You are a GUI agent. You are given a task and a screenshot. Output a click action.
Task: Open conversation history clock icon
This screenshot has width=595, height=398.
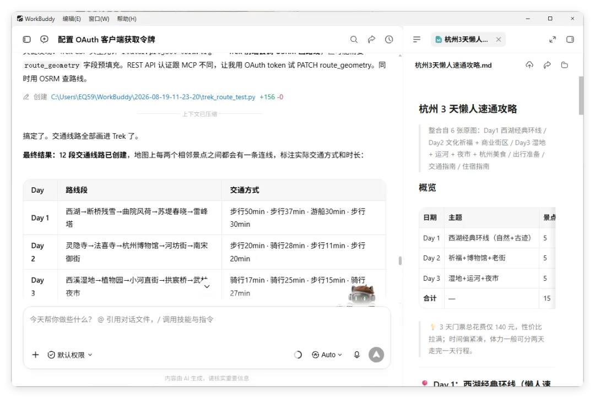pos(389,40)
